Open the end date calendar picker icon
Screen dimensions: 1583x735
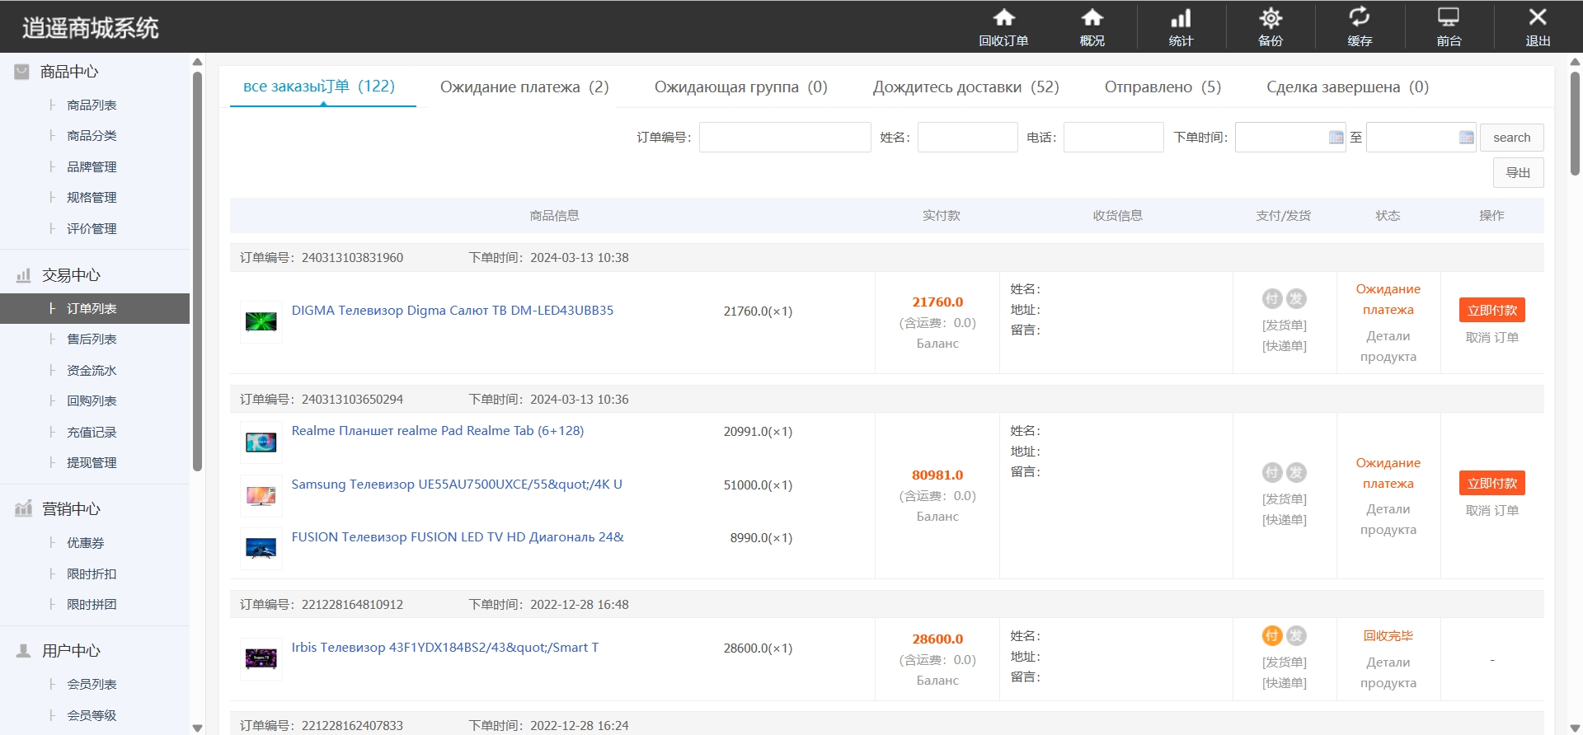pyautogui.click(x=1466, y=138)
